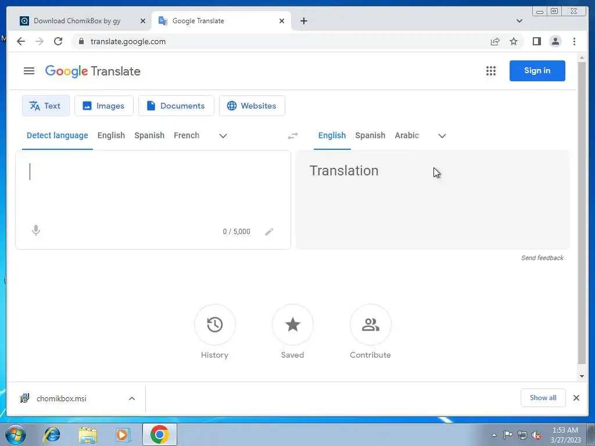
Task: Set target language to English
Action: (x=332, y=135)
